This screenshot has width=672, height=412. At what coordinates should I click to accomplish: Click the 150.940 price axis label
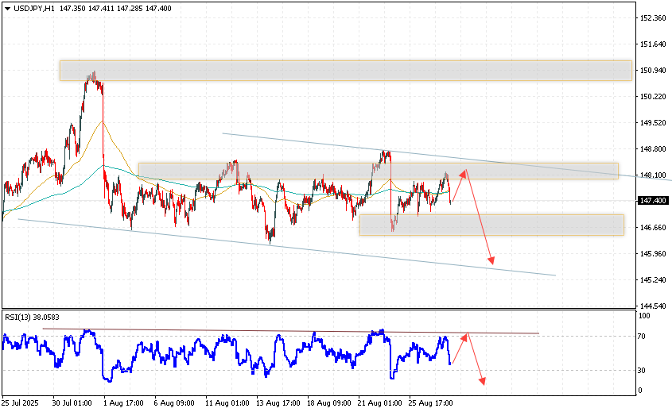(x=653, y=70)
